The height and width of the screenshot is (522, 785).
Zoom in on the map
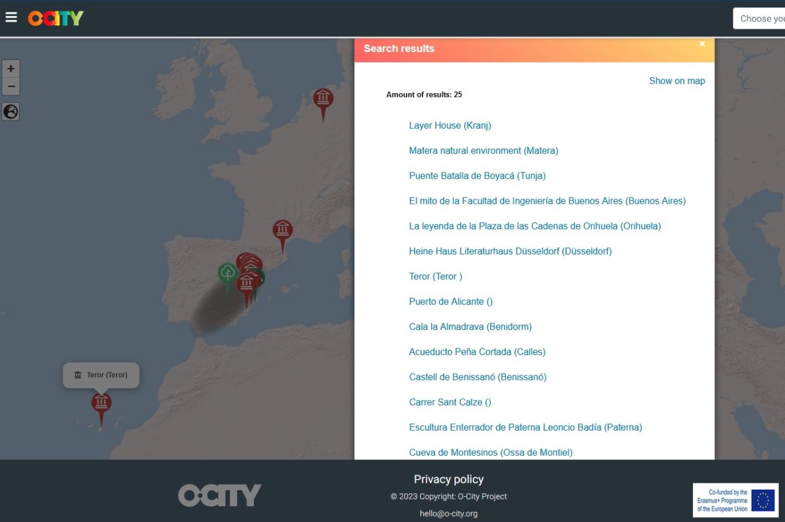click(11, 69)
